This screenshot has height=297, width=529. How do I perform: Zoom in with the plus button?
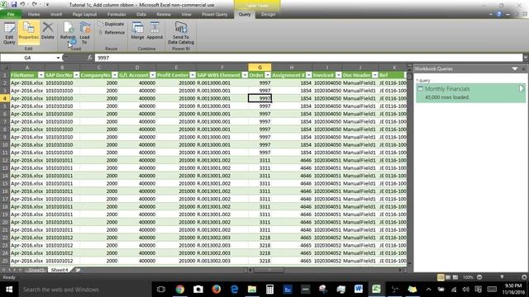click(x=524, y=277)
